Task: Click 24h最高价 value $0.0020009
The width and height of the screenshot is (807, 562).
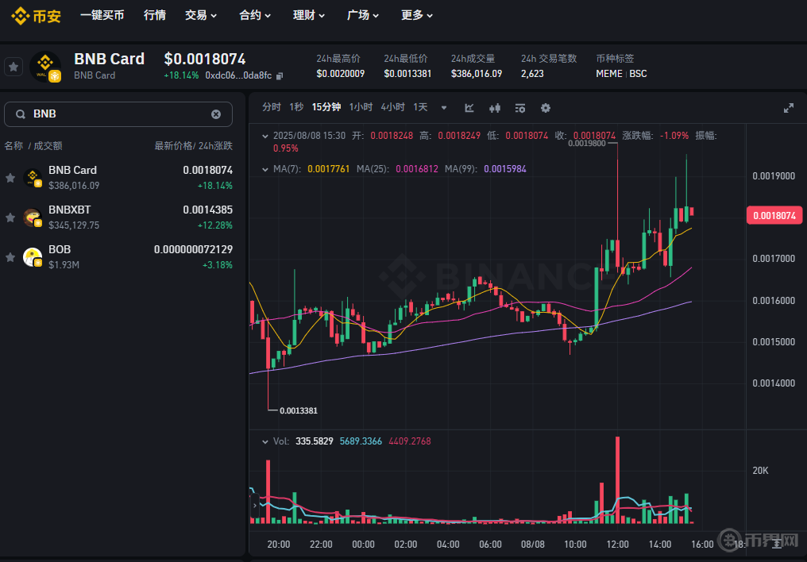Action: (x=341, y=74)
